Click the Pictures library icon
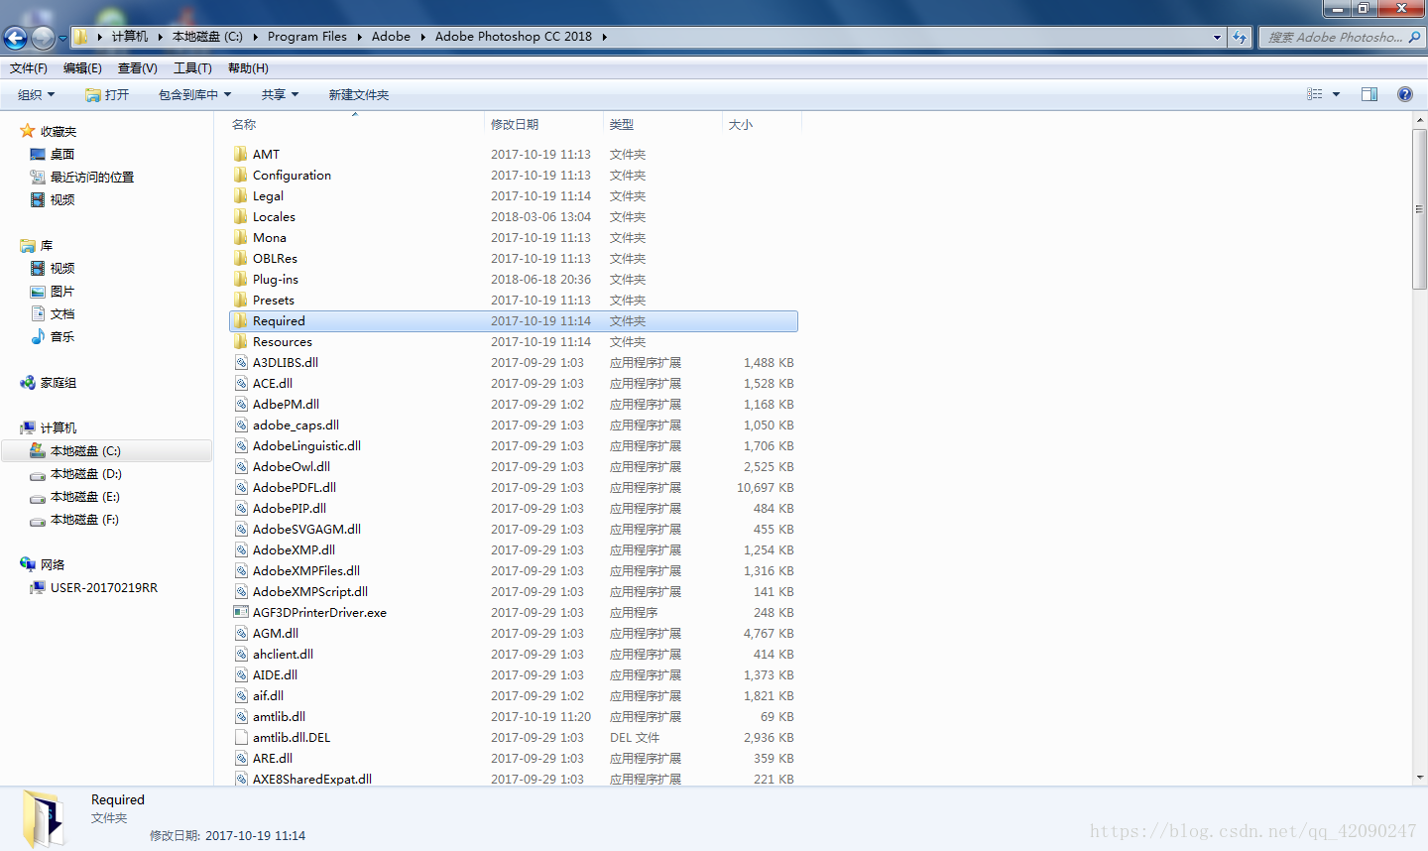This screenshot has height=851, width=1428. coord(38,291)
